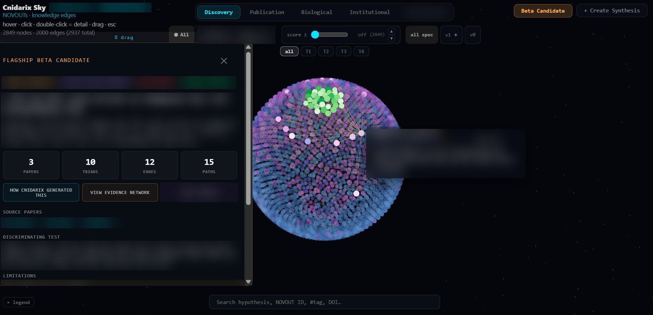Click the 10 Triads stat card

click(x=90, y=165)
